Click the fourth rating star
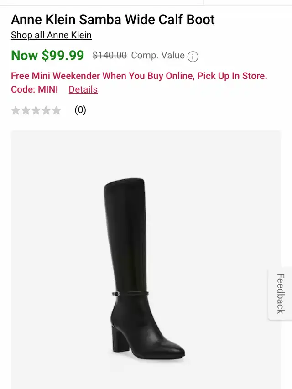 46,110
